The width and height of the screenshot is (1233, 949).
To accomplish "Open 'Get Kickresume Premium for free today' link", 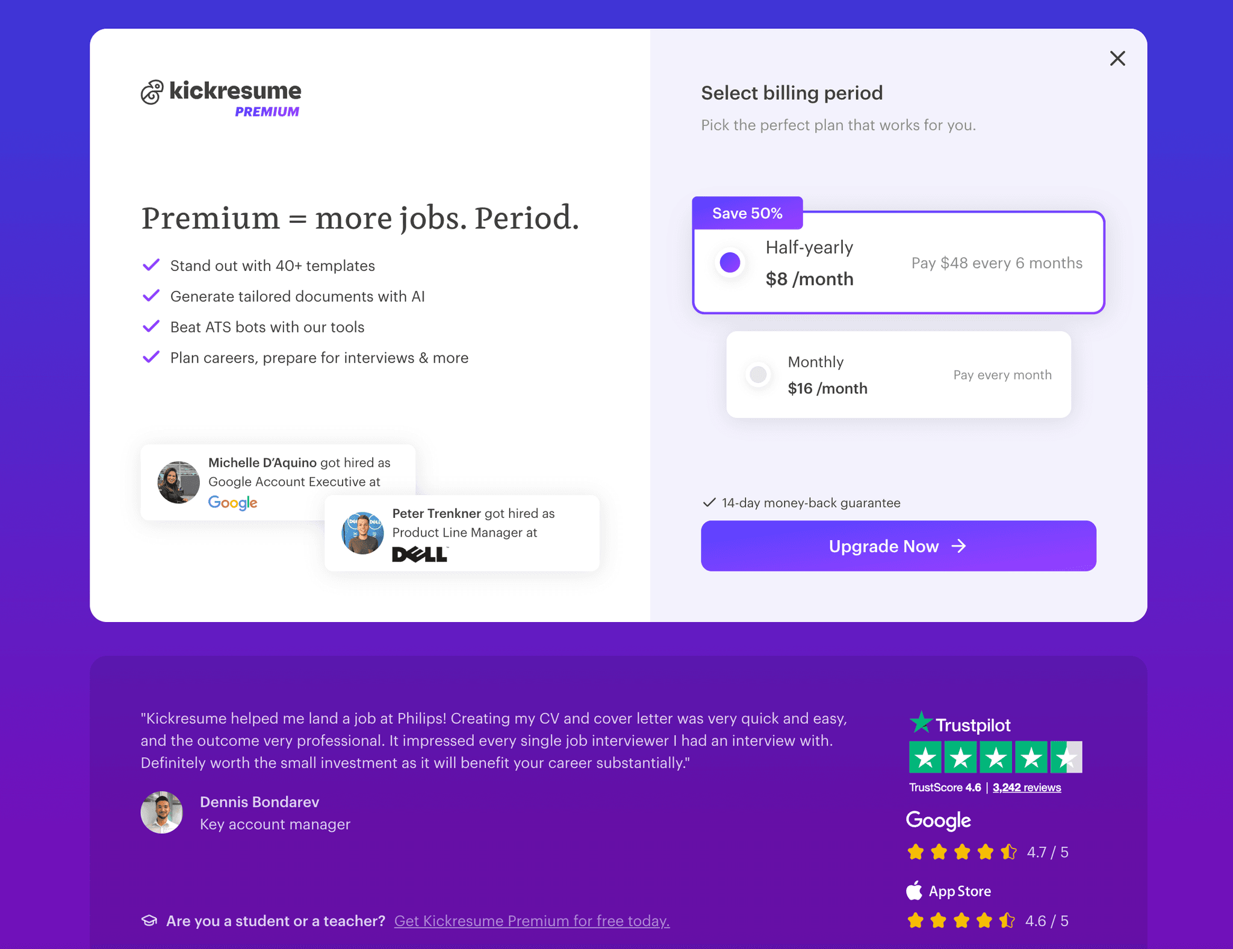I will point(532,921).
